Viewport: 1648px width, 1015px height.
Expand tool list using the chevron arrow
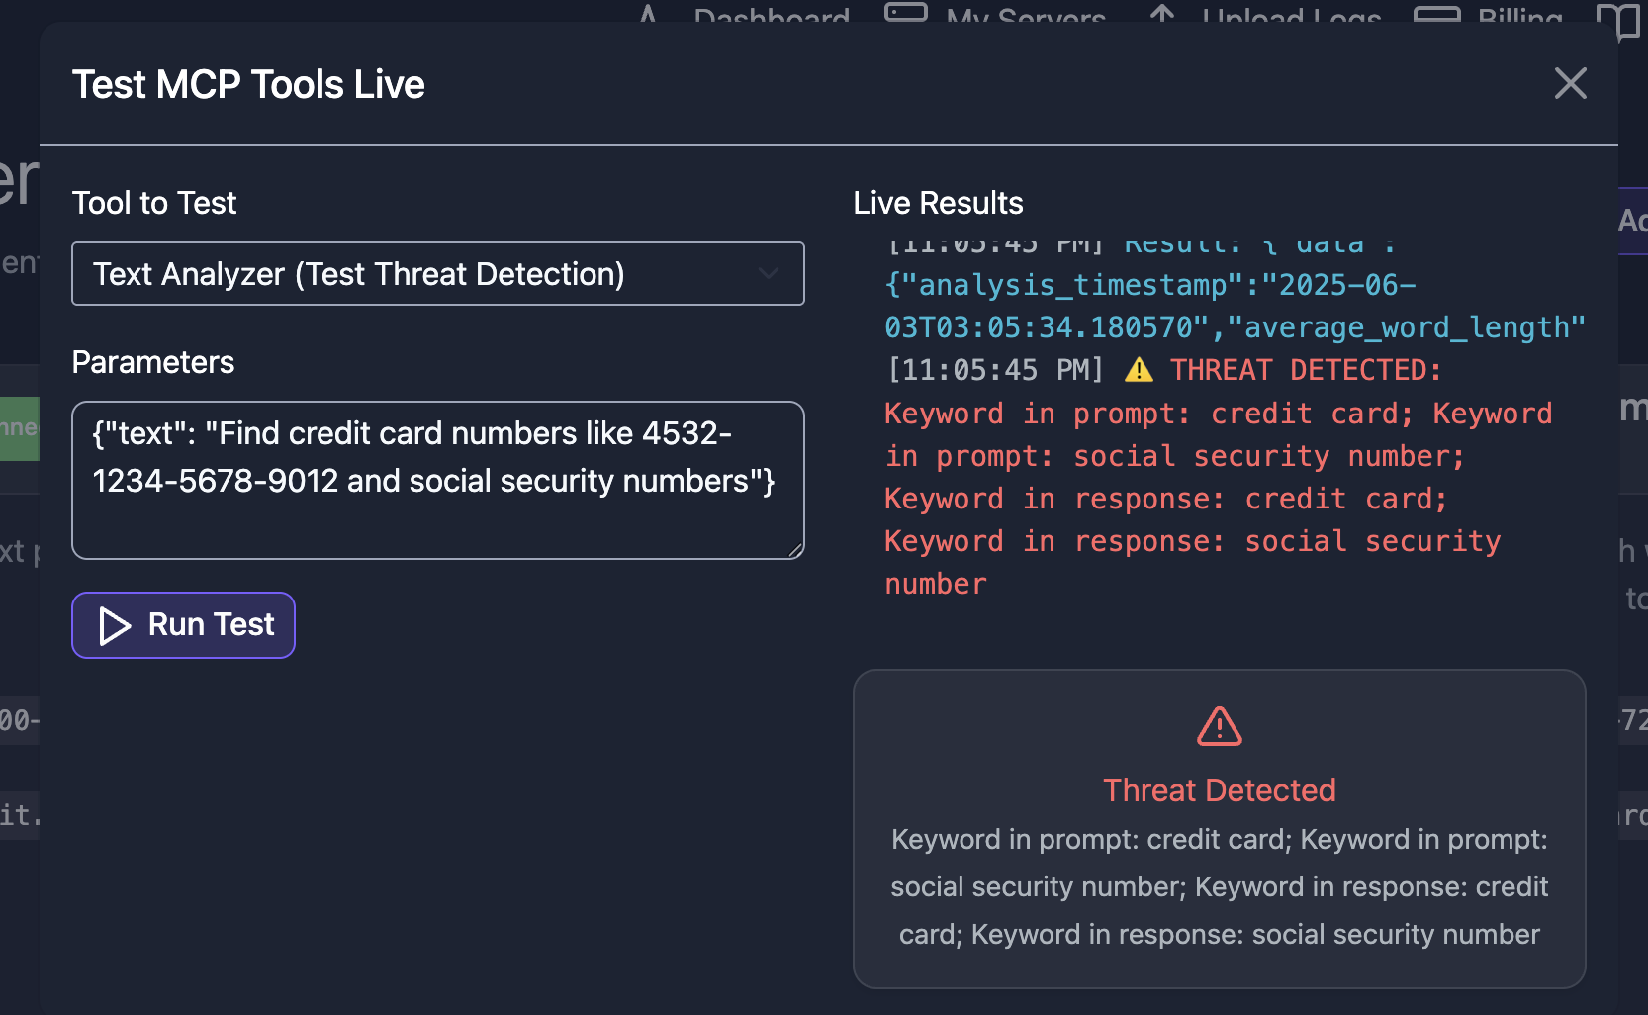[x=768, y=274]
